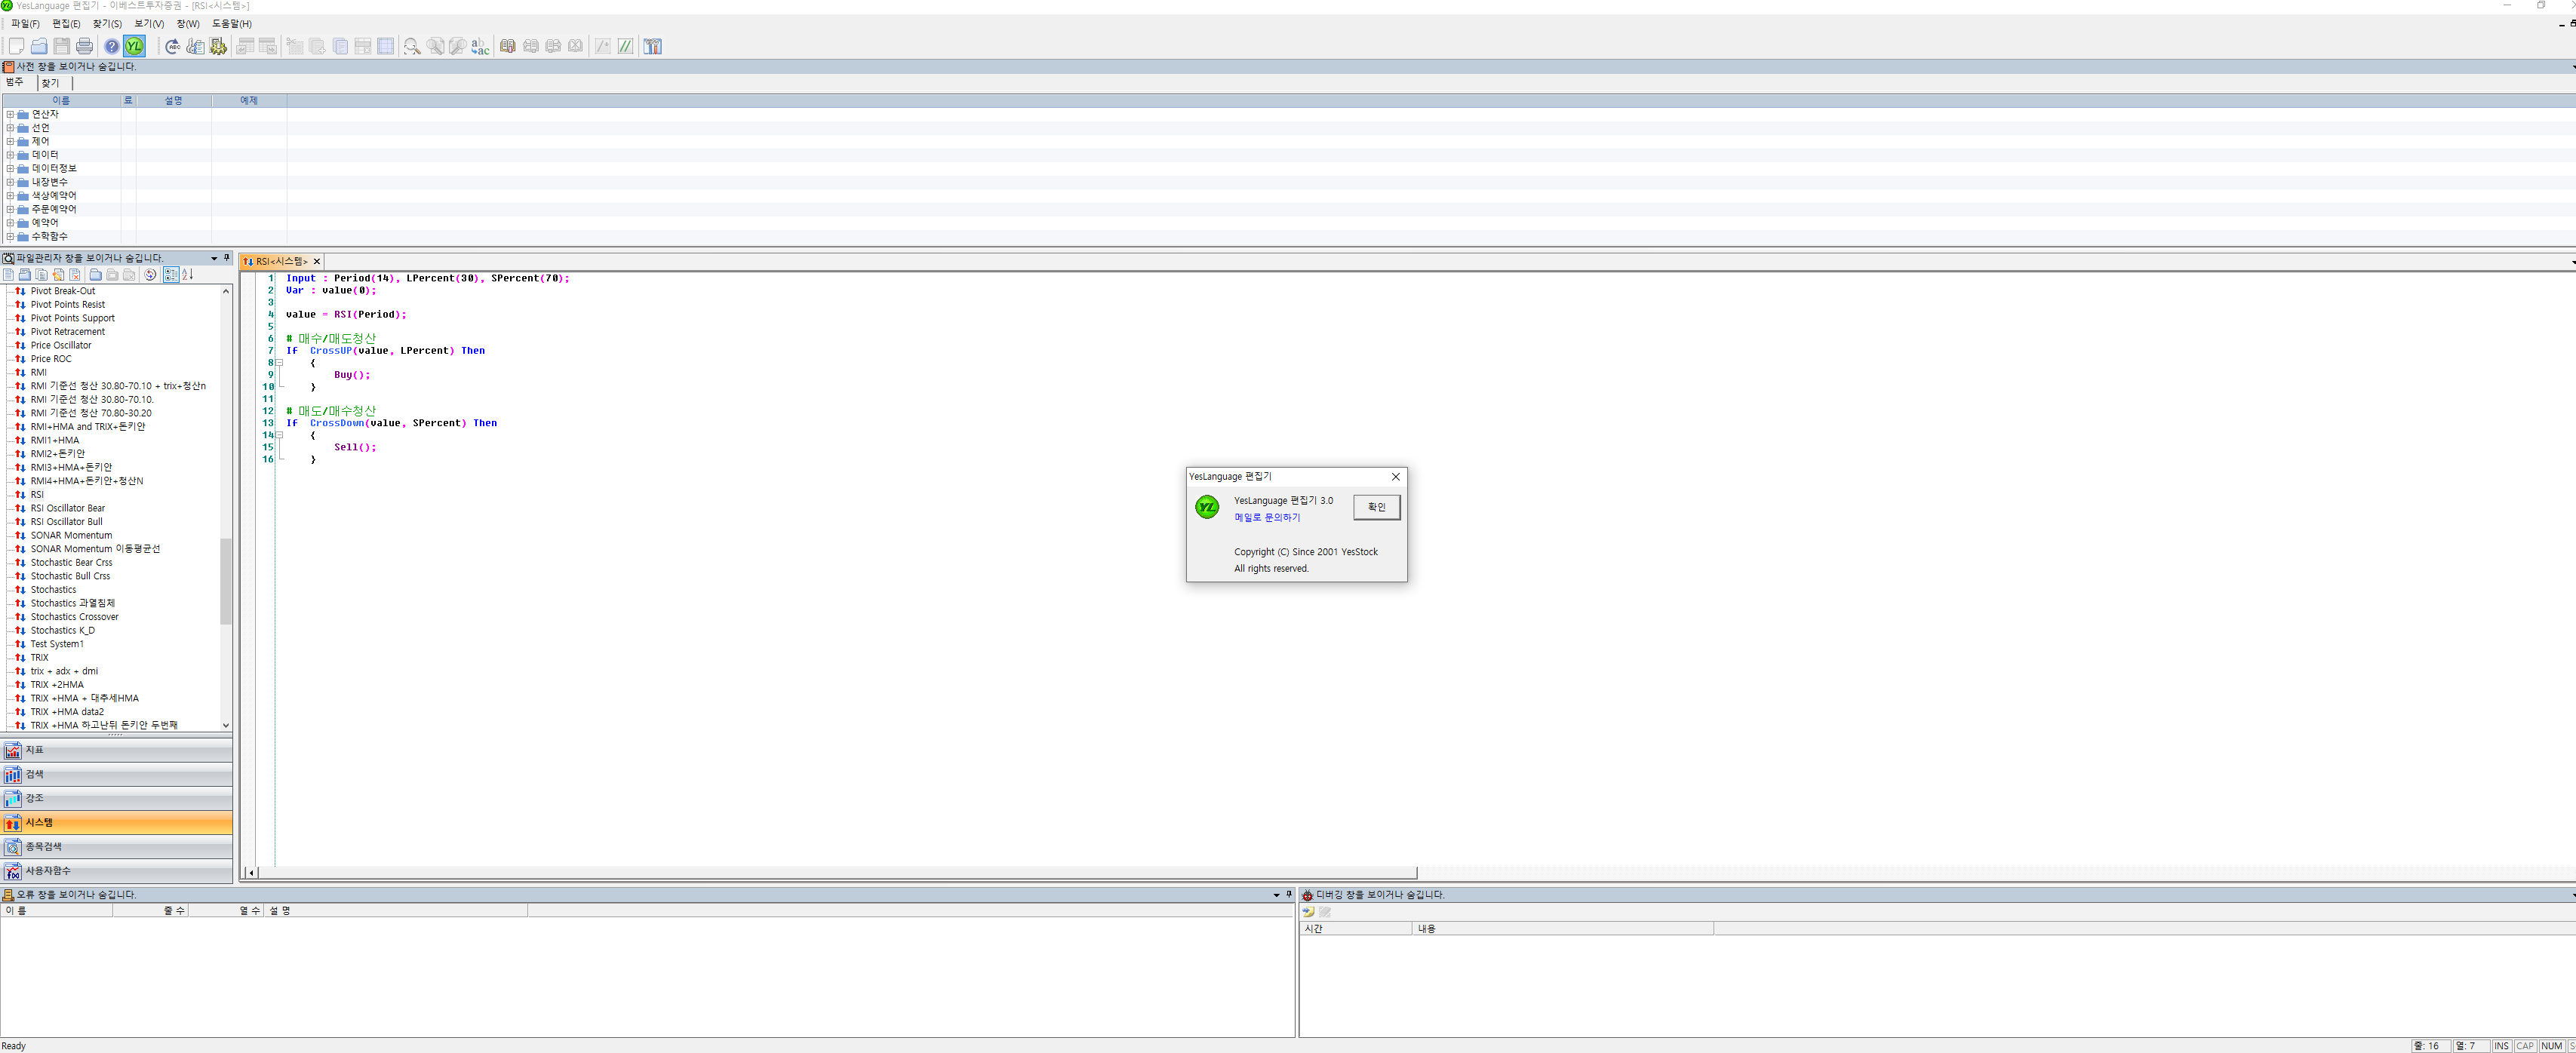This screenshot has height=1053, width=2576.
Task: Open the find and replace tool
Action: tap(480, 46)
